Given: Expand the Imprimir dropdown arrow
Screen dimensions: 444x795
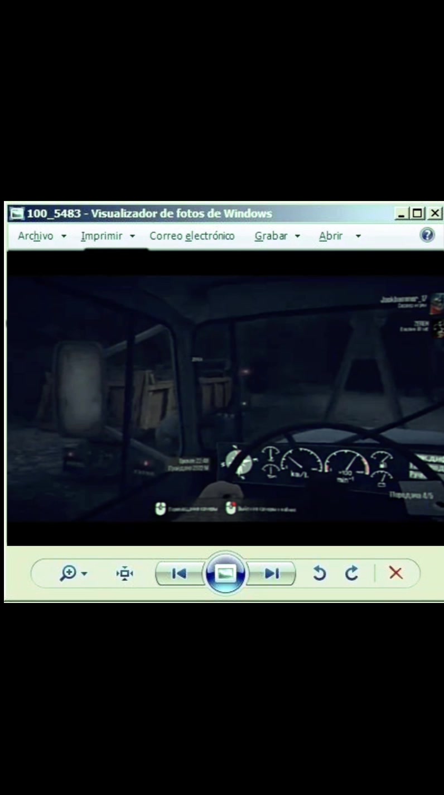Looking at the screenshot, I should [132, 236].
